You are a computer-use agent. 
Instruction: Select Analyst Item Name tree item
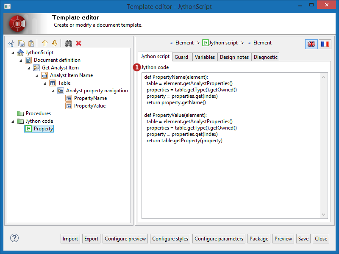coord(71,75)
